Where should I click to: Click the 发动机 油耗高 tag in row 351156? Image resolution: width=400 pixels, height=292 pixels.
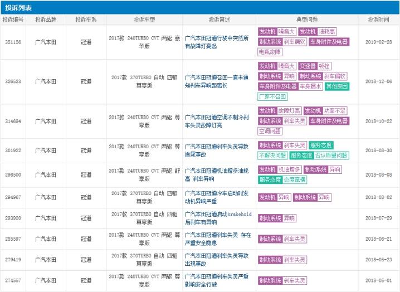point(318,32)
